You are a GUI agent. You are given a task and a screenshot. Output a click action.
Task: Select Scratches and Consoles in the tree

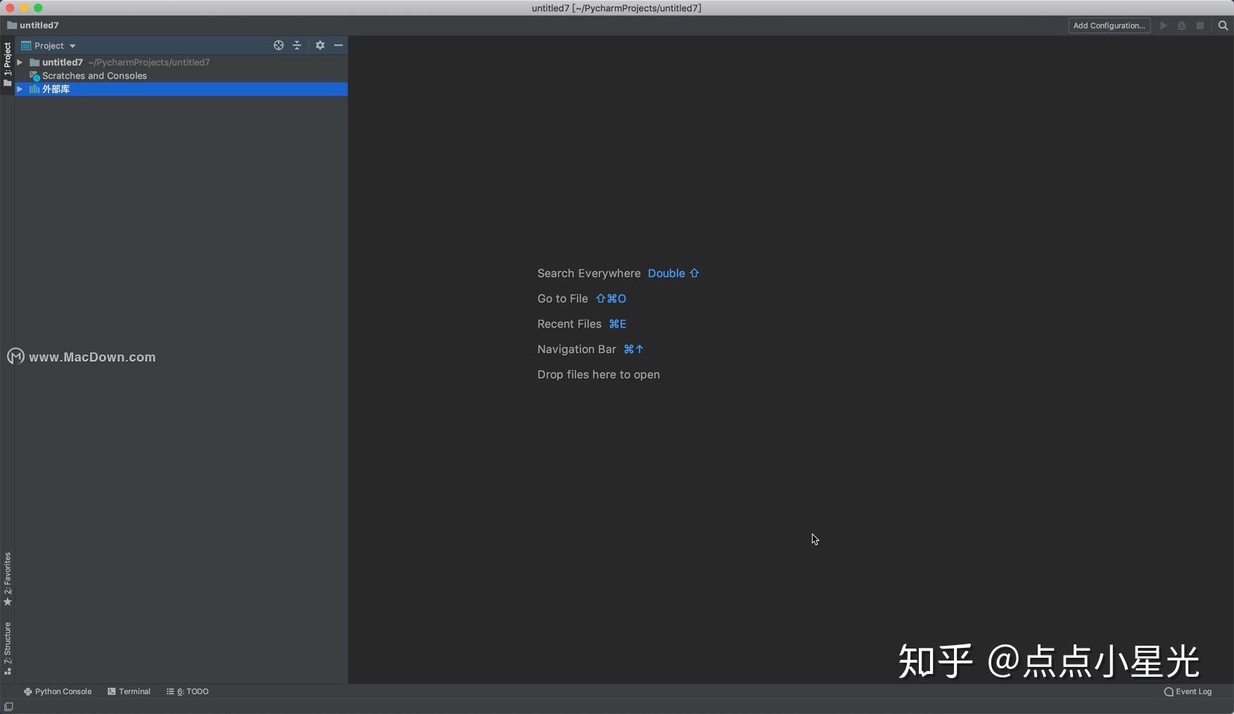pos(94,76)
